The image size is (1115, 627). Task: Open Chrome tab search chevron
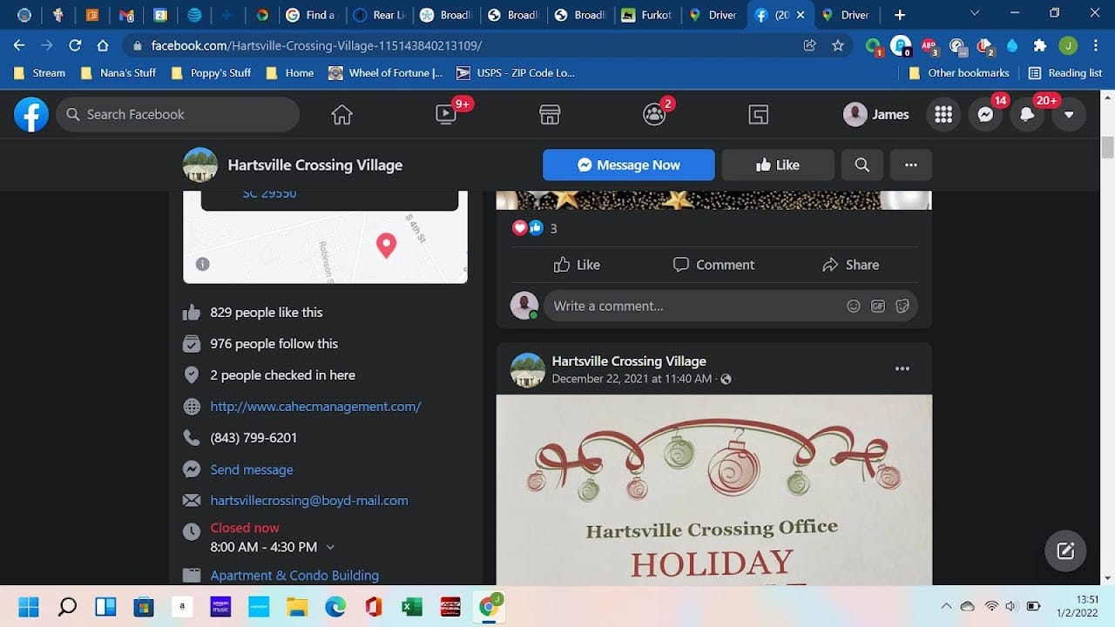975,14
